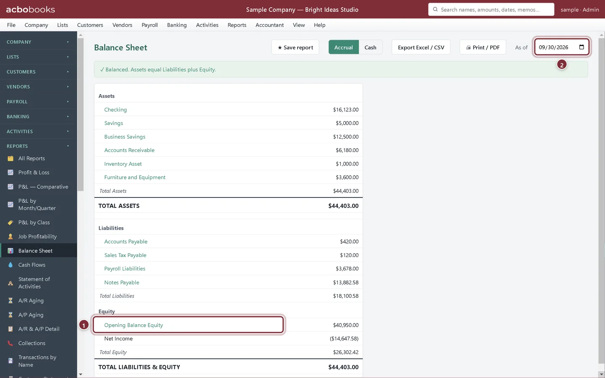Open the Reports menu

tap(237, 25)
